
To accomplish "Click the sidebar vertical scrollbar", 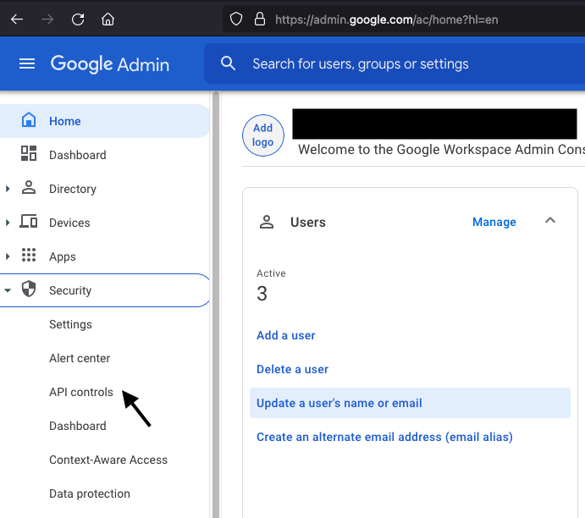I will 216,305.
